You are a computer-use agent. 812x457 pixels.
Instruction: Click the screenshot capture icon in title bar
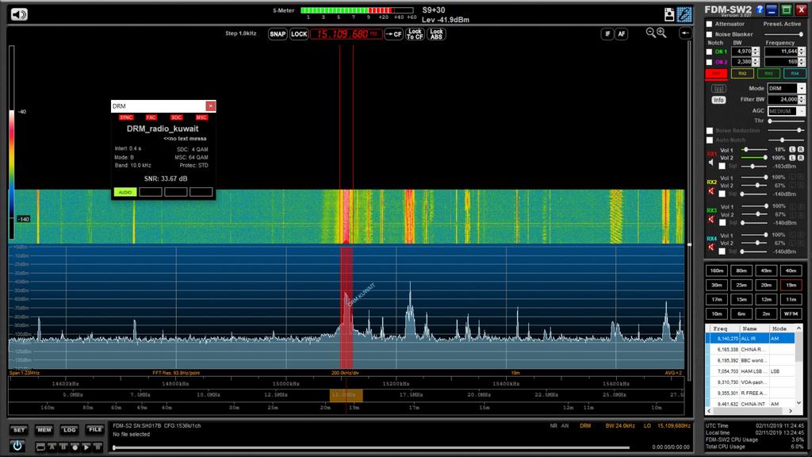pos(669,14)
